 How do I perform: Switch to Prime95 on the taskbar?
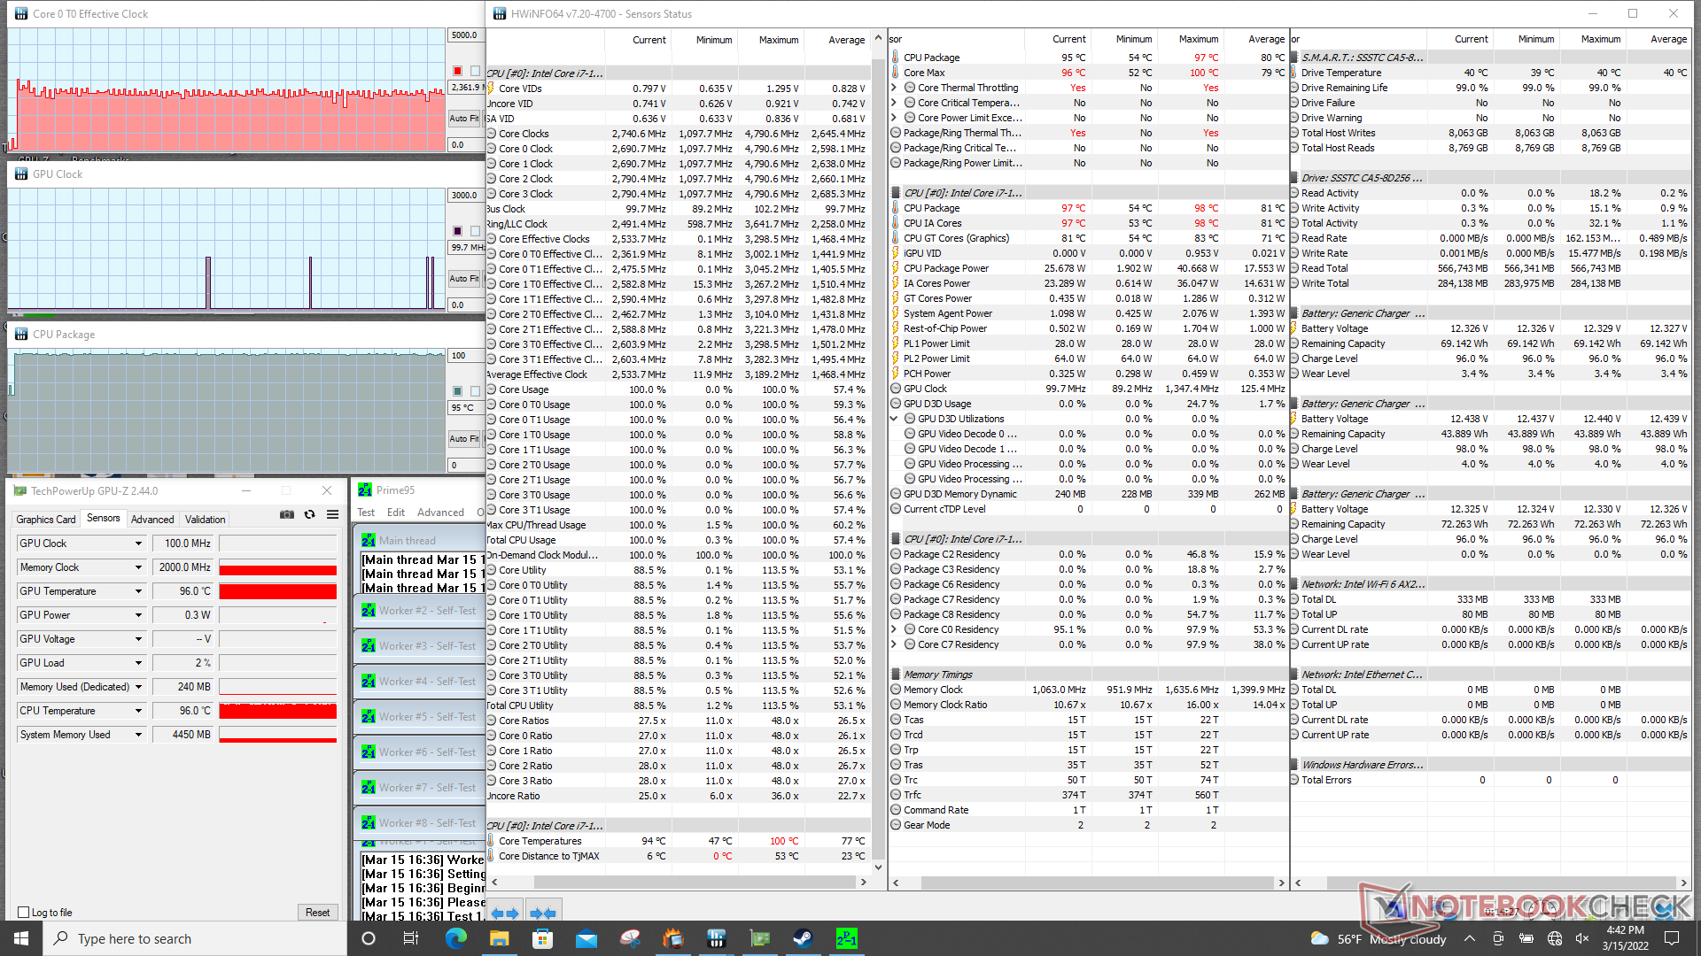click(x=847, y=938)
